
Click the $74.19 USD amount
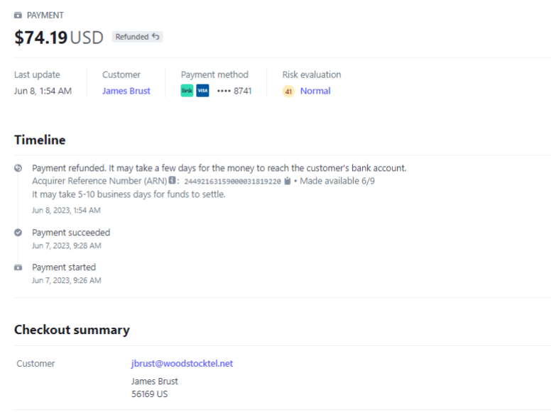(59, 38)
